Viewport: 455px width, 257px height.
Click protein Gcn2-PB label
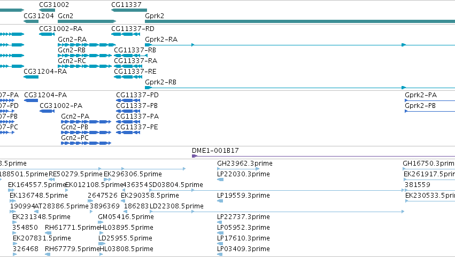74,127
